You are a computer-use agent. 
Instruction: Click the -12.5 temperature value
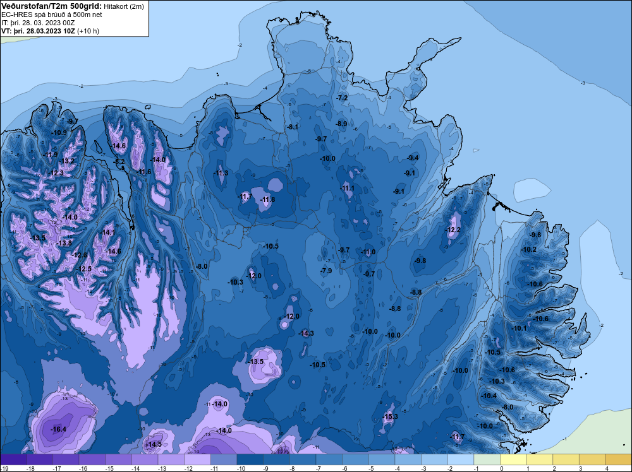84,269
